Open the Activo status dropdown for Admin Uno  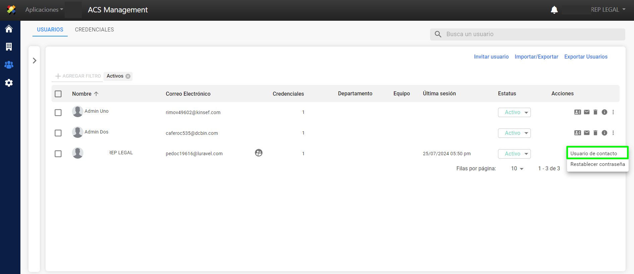(x=514, y=112)
